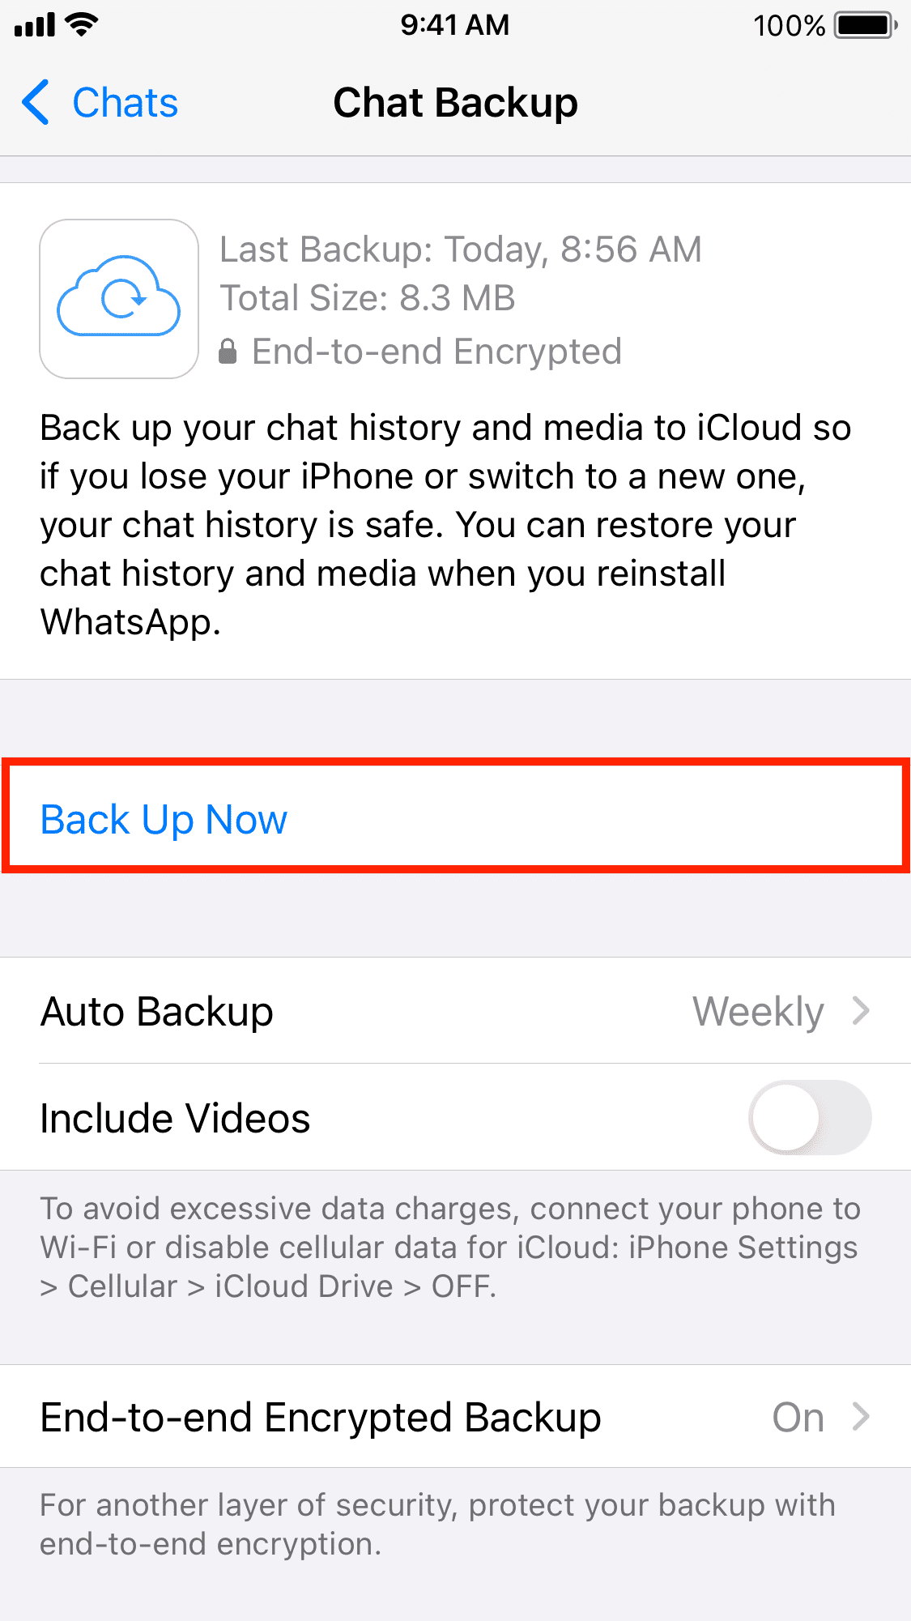Tap the battery icon in status bar

(x=866, y=25)
